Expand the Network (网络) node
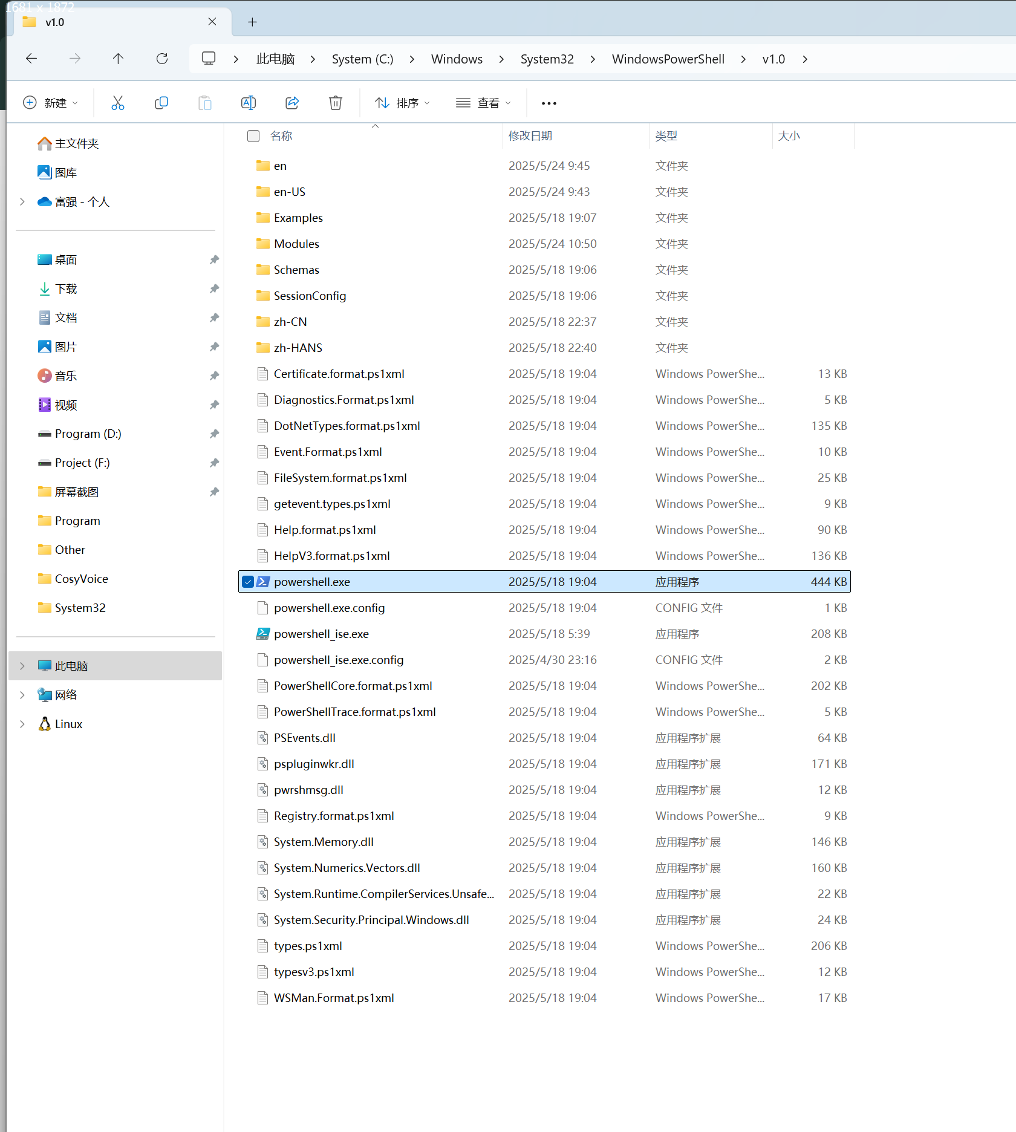 coord(22,695)
